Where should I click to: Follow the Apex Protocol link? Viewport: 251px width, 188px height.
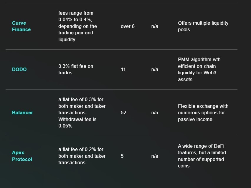coord(22,156)
